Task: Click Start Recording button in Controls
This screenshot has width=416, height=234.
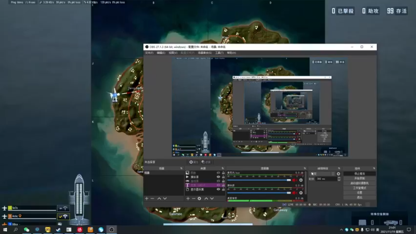Action: tap(359, 178)
